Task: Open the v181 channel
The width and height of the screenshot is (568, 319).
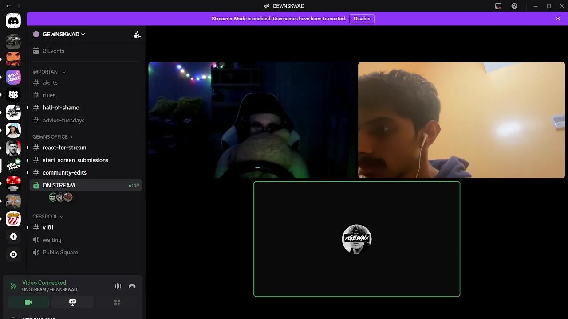Action: (x=86, y=227)
